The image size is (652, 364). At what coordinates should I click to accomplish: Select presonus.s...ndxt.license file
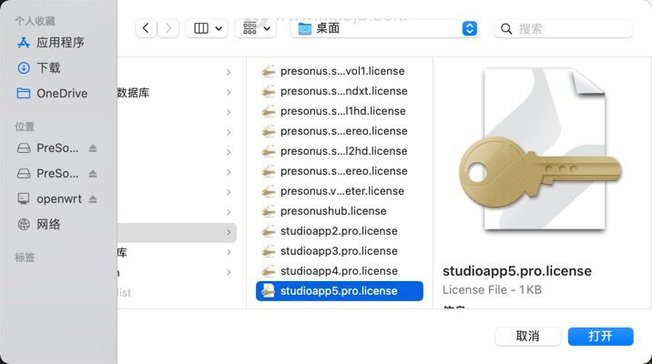pos(340,91)
